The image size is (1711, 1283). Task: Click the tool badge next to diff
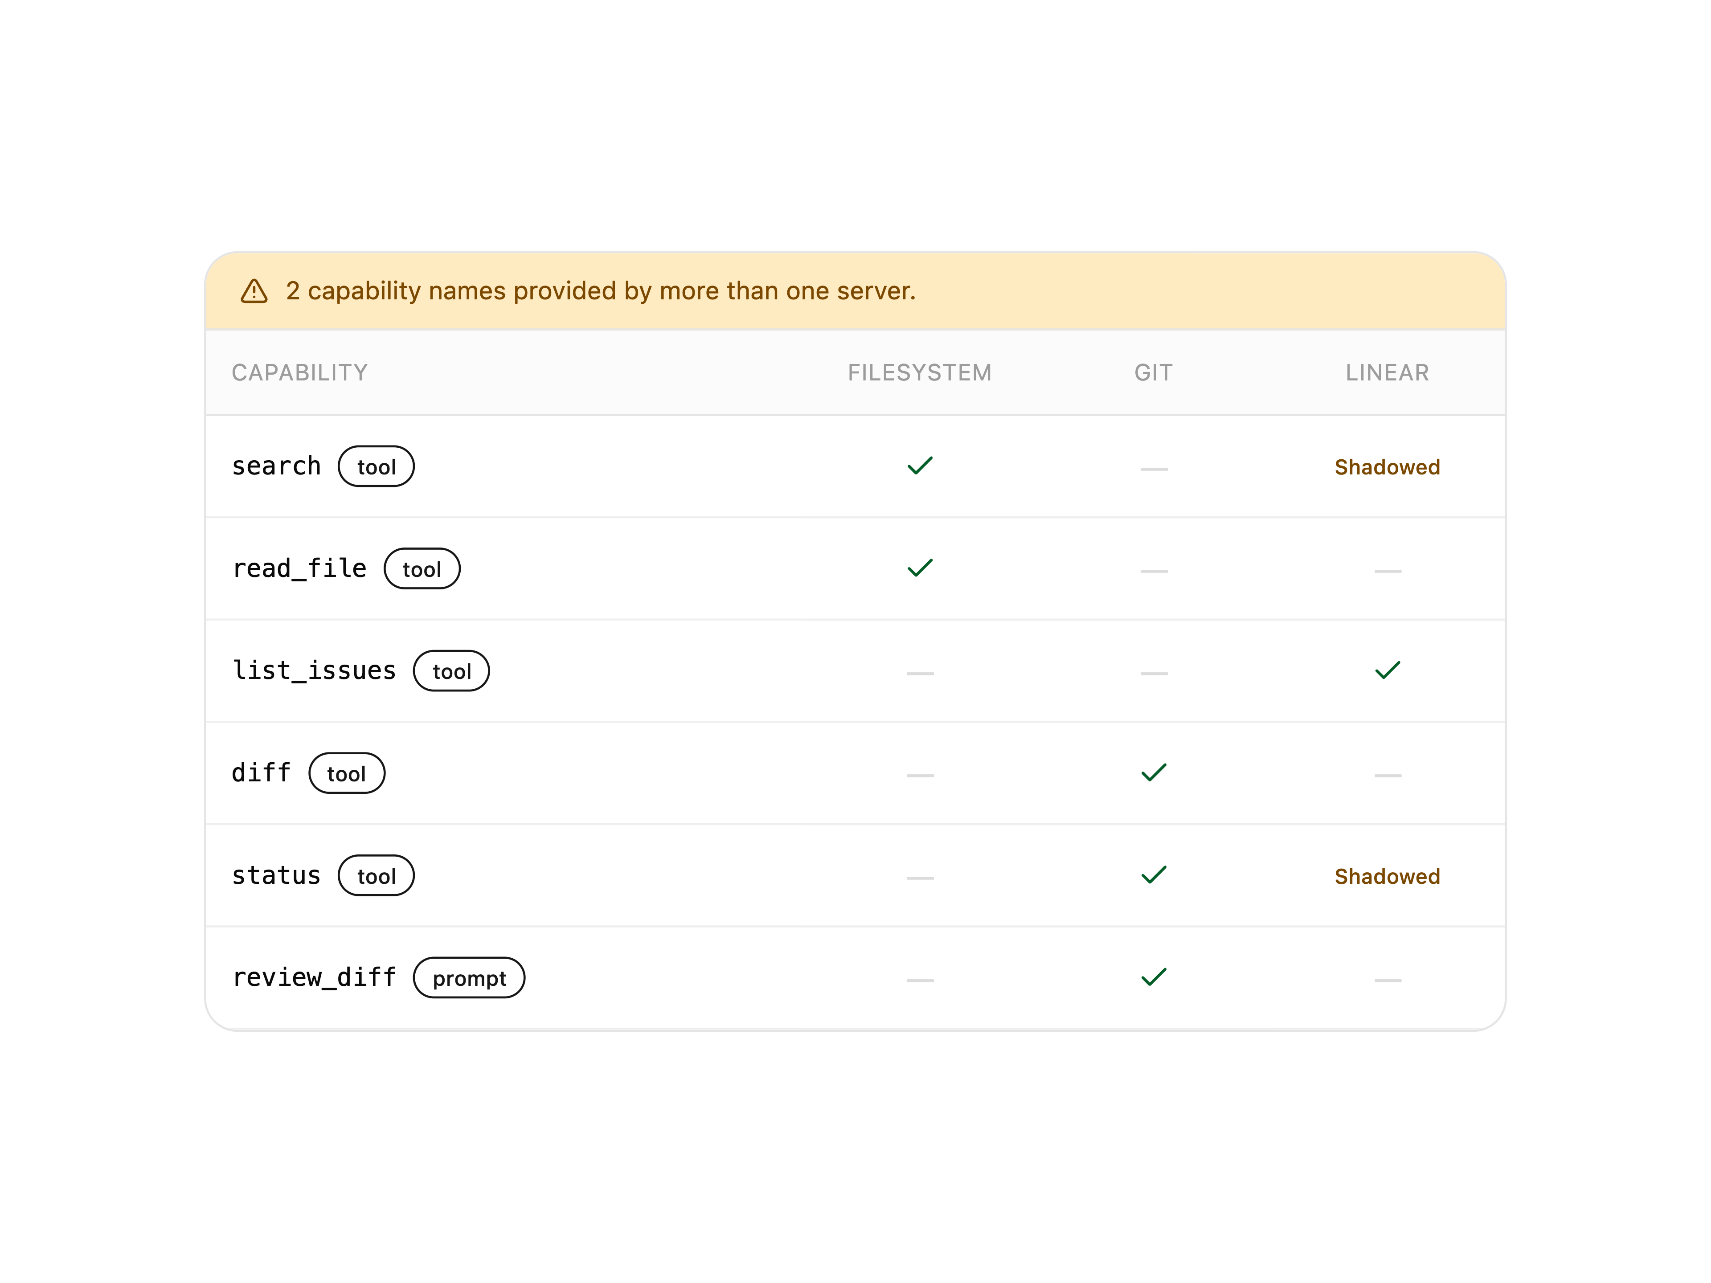347,773
